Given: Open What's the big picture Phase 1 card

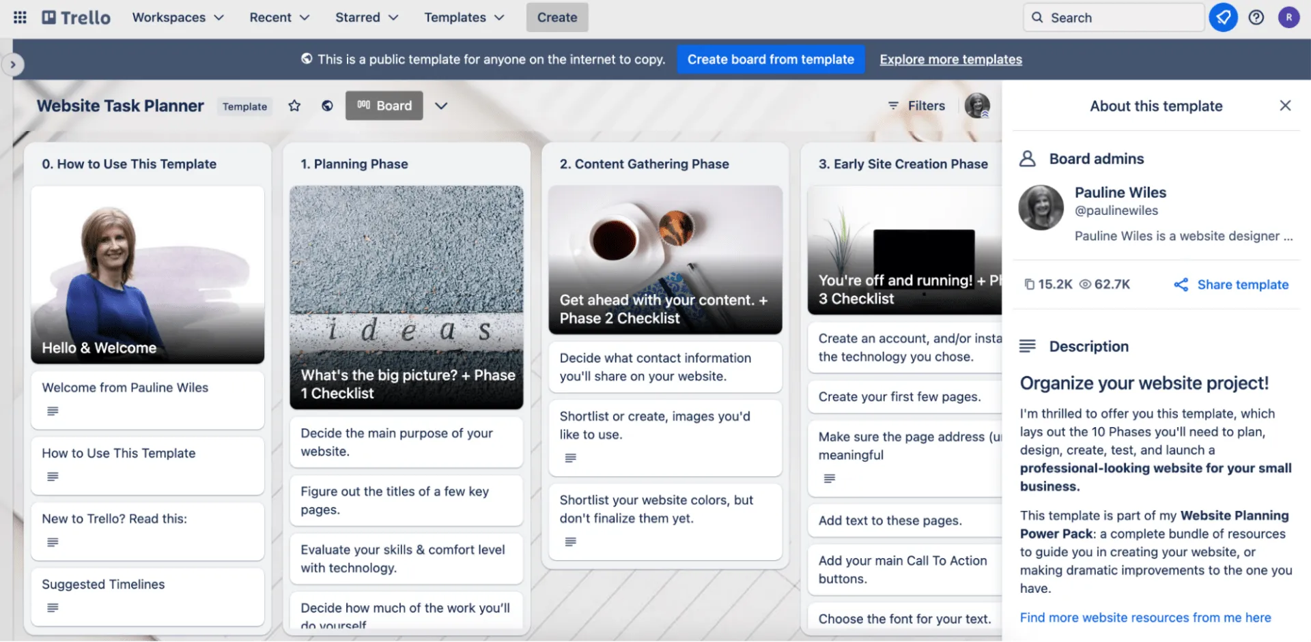Looking at the screenshot, I should [406, 297].
